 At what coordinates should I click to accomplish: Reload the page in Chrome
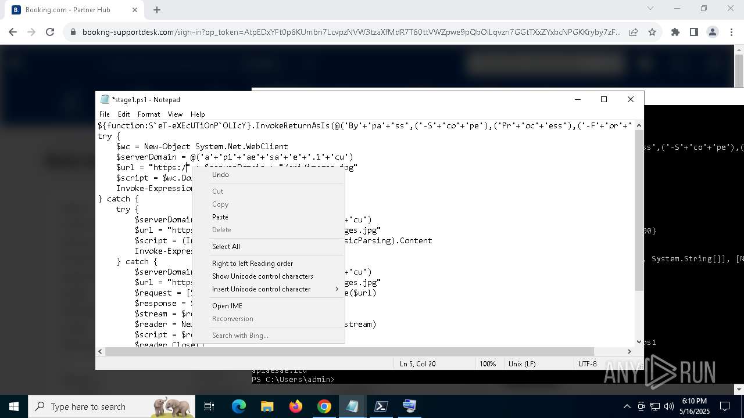(x=50, y=33)
